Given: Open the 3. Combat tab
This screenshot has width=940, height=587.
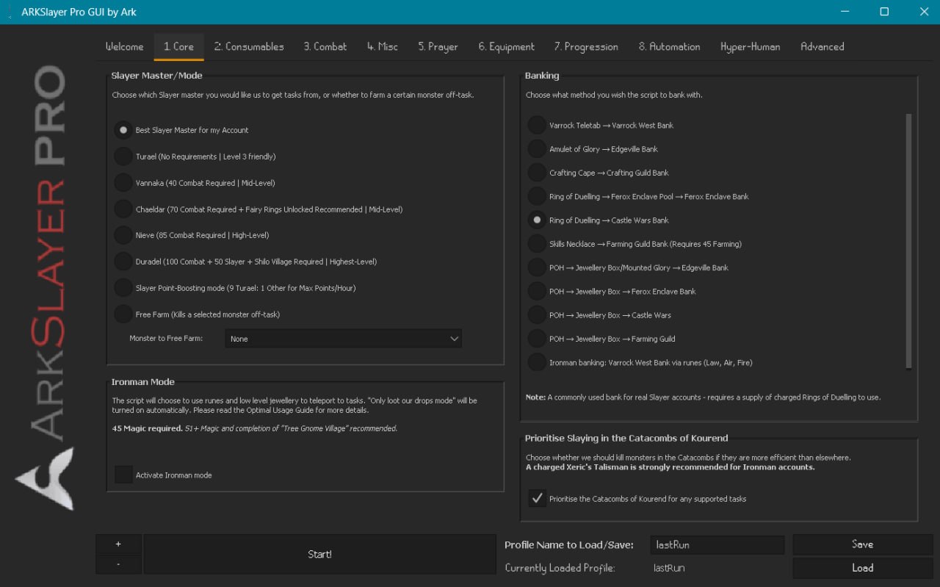Looking at the screenshot, I should tap(325, 46).
